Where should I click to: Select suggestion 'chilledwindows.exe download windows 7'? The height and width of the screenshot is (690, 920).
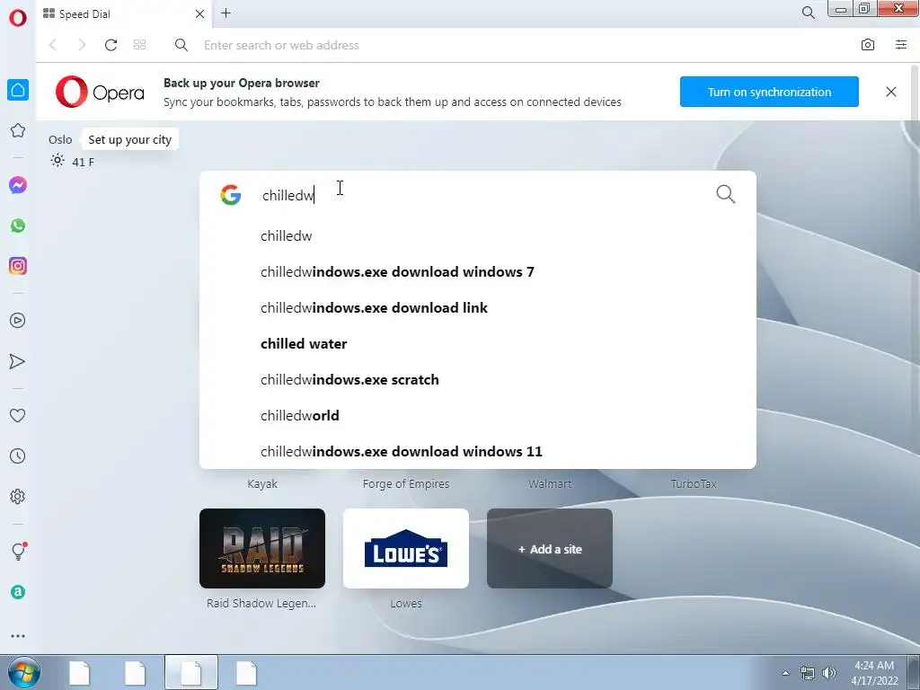click(x=478, y=271)
